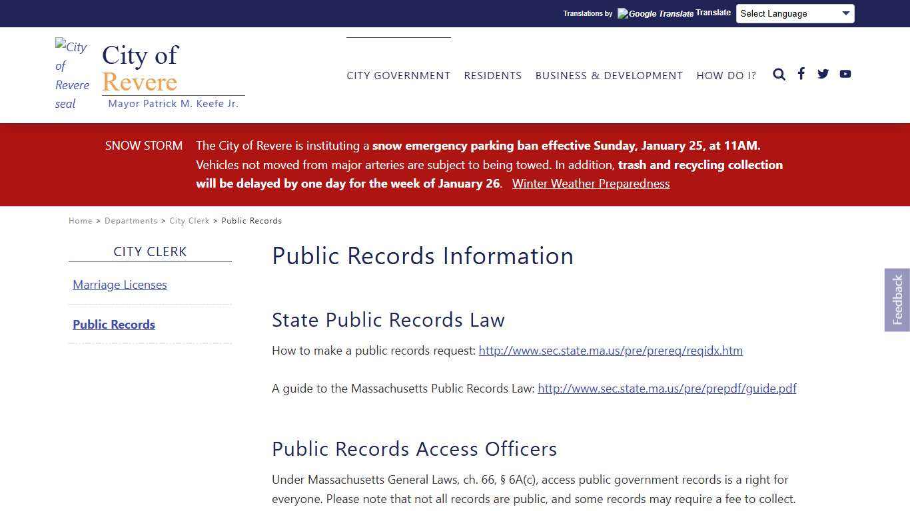Image resolution: width=910 pixels, height=511 pixels.
Task: Click the YouTube icon
Action: click(845, 74)
